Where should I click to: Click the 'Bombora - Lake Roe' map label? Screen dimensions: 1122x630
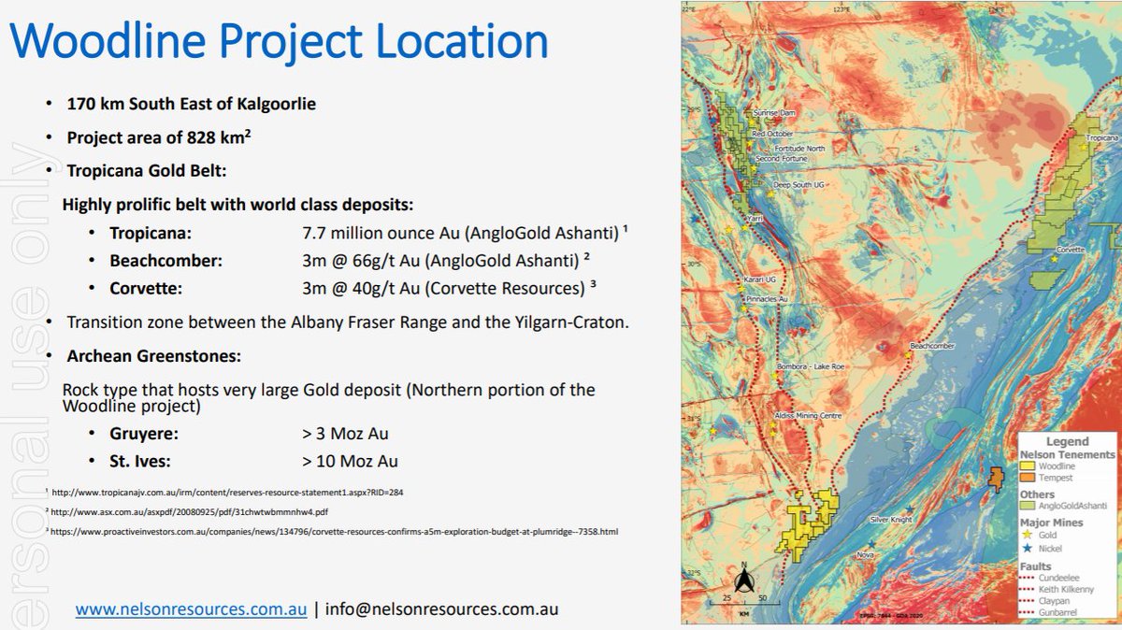tap(811, 367)
